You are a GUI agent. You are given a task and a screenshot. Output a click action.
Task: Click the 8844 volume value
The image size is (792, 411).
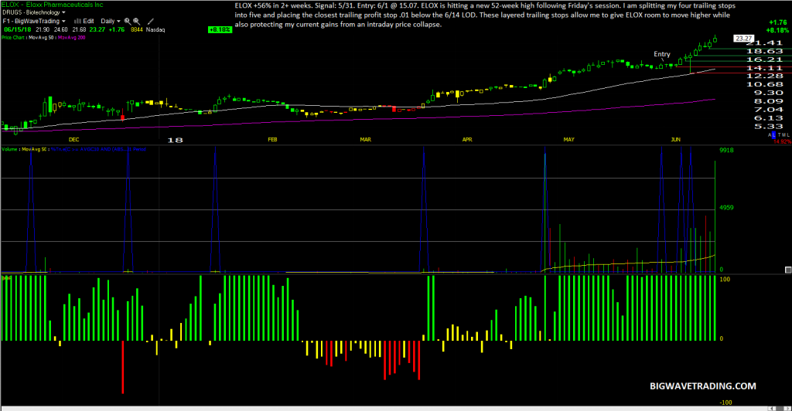(x=136, y=30)
